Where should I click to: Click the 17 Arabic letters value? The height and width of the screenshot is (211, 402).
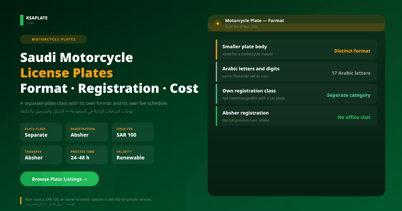click(x=351, y=73)
